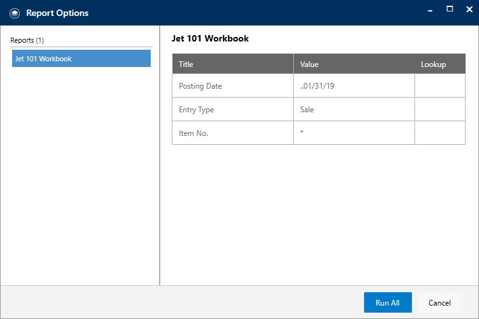Edit the Entry Type value Sale
Viewport: 479px width, 319px height.
(354, 109)
